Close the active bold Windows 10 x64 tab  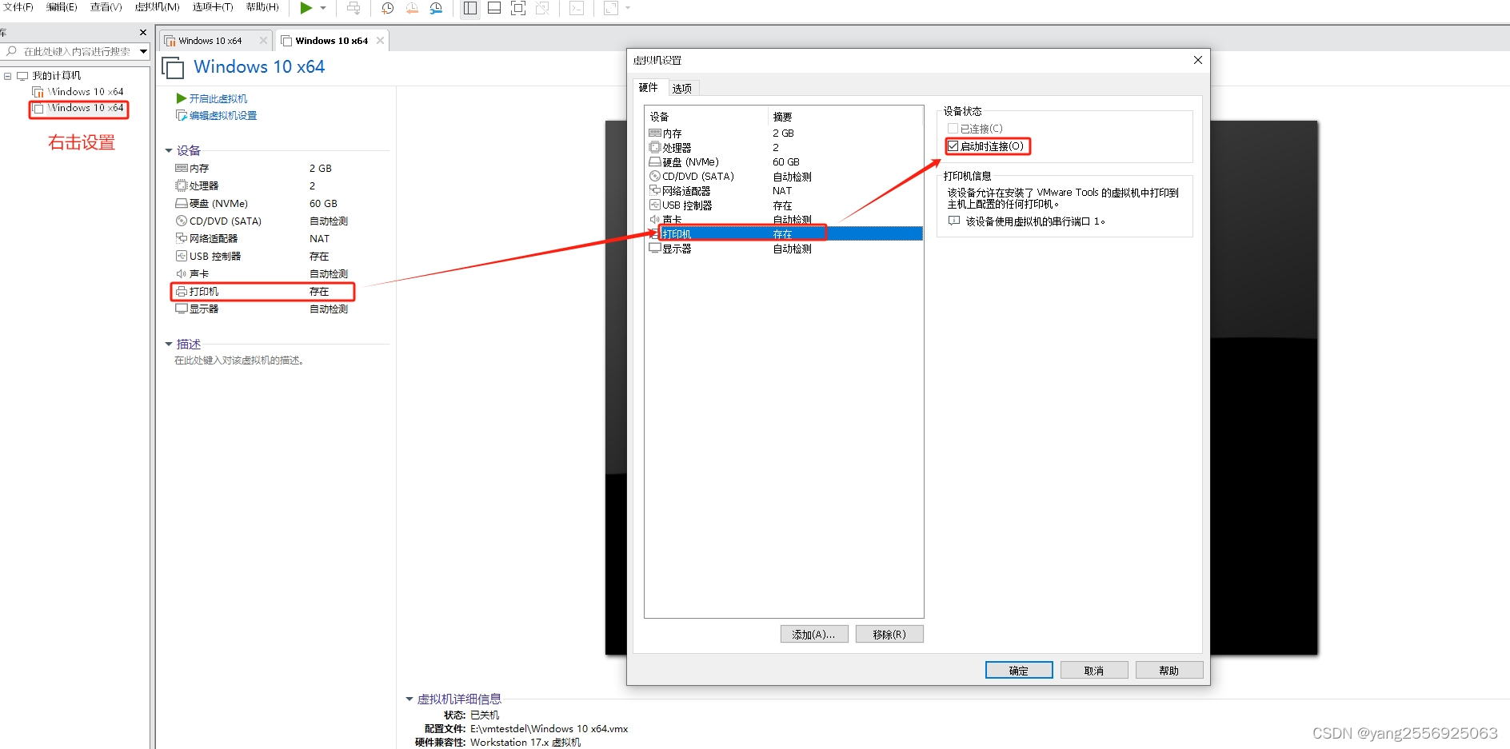380,41
